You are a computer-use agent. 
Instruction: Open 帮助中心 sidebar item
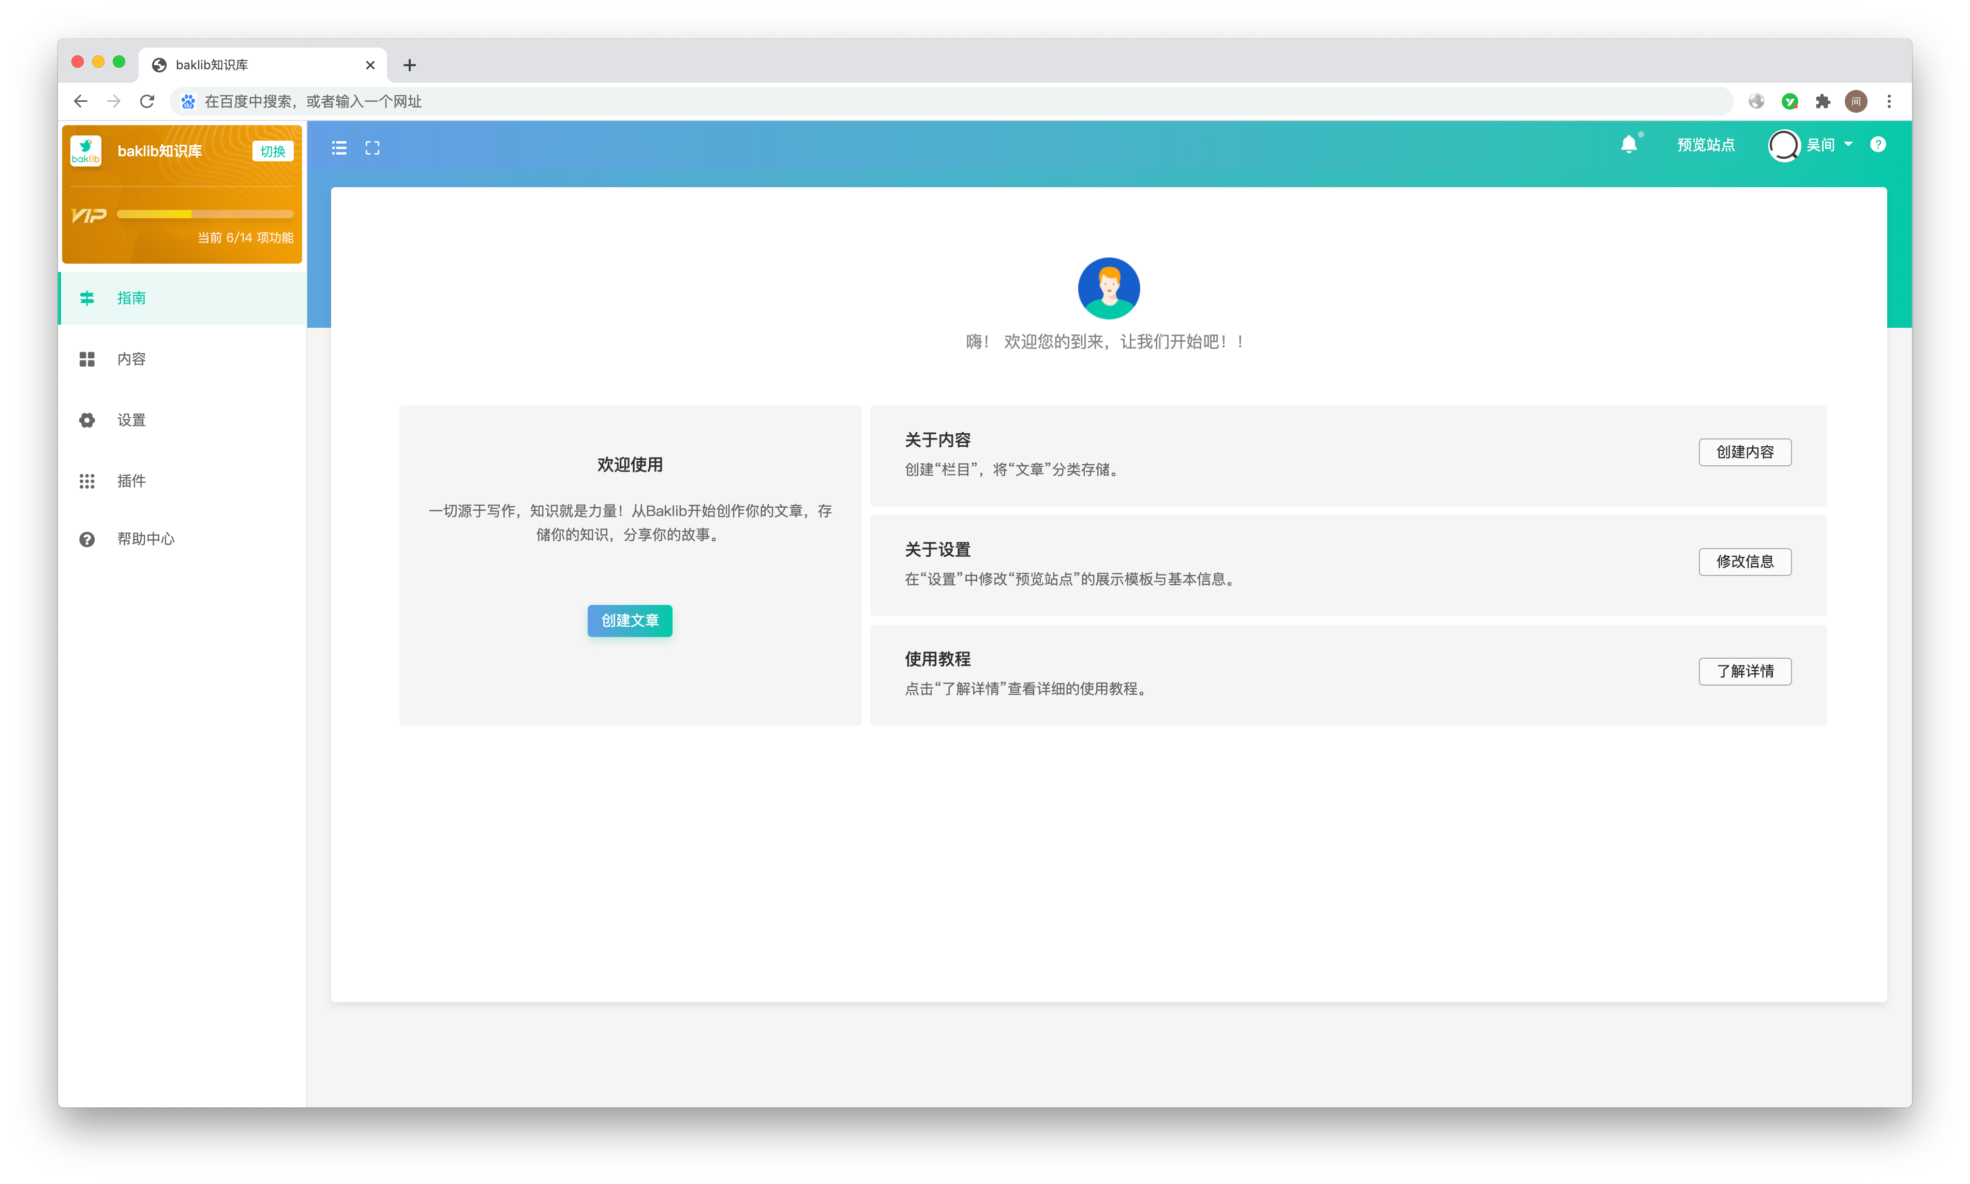point(145,539)
